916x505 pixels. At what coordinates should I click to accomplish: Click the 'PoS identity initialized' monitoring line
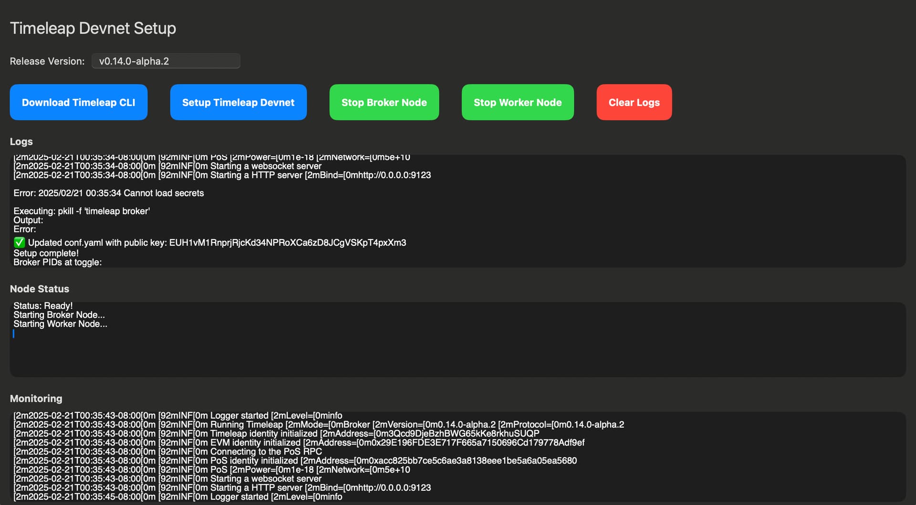pyautogui.click(x=295, y=461)
